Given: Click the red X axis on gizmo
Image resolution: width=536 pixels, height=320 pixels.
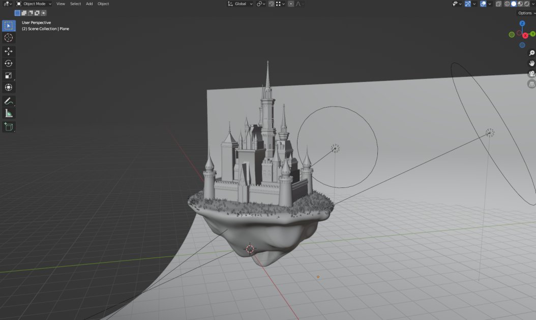Looking at the screenshot, I should point(525,36).
